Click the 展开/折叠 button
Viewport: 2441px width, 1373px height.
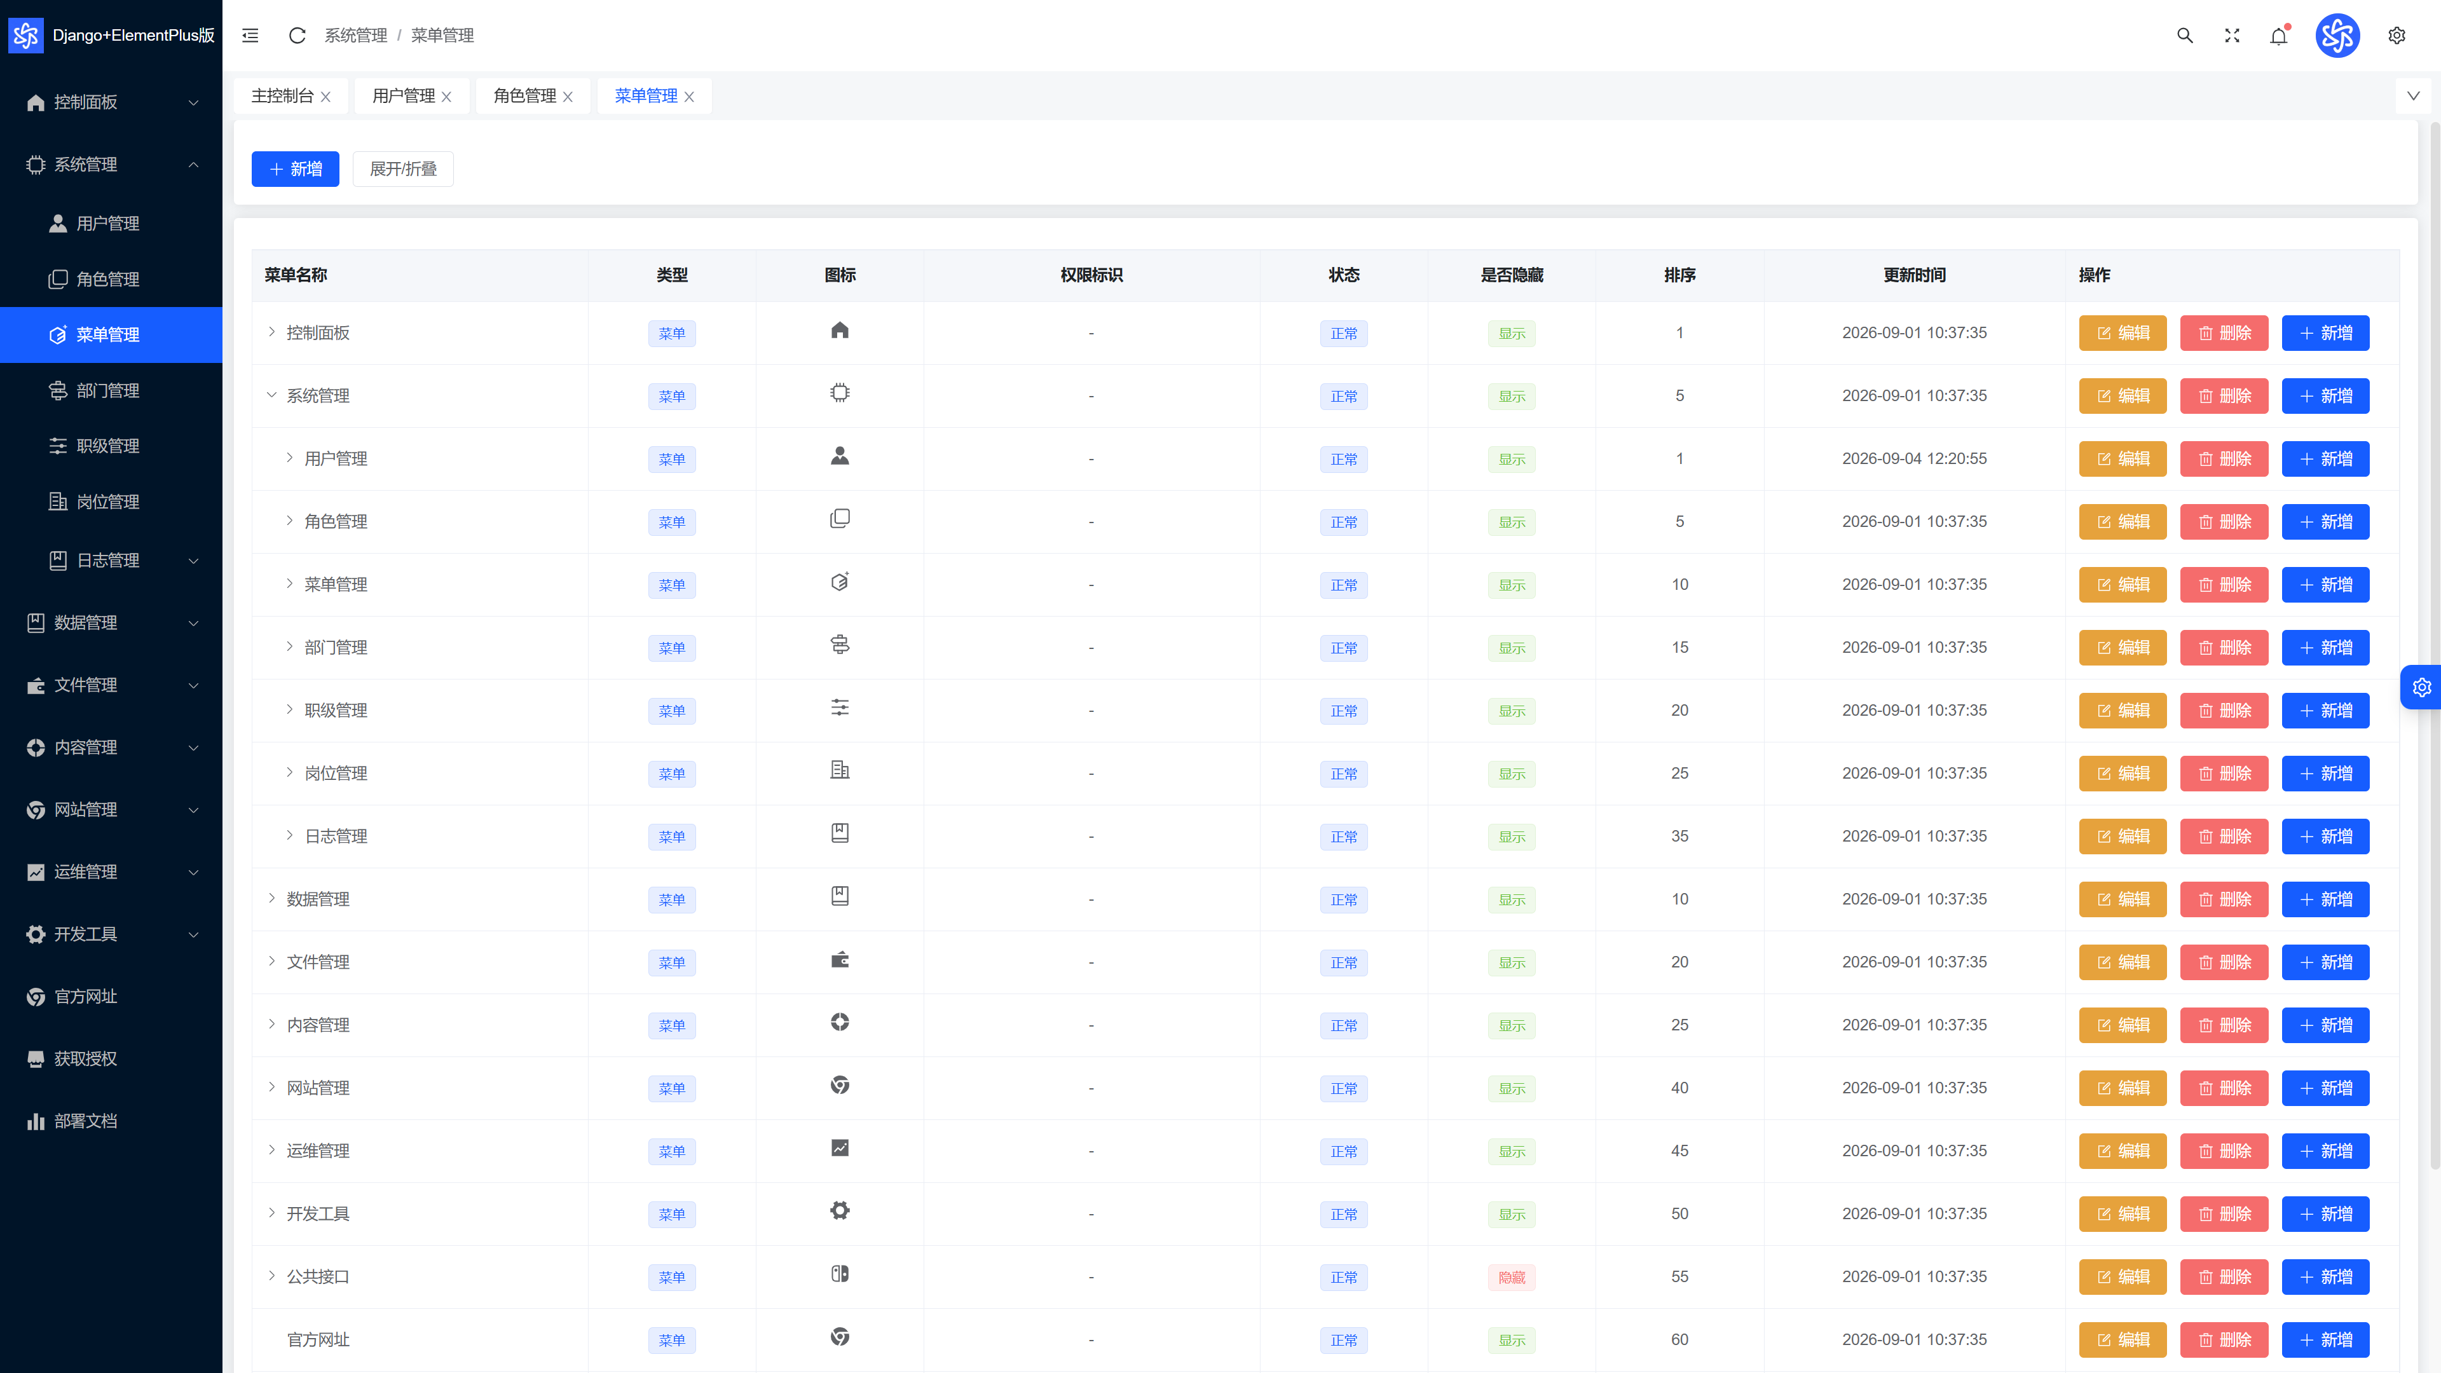(x=403, y=168)
